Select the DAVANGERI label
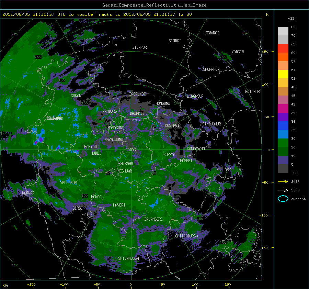Image resolution: width=309 pixels, height=289 pixels. (153, 219)
